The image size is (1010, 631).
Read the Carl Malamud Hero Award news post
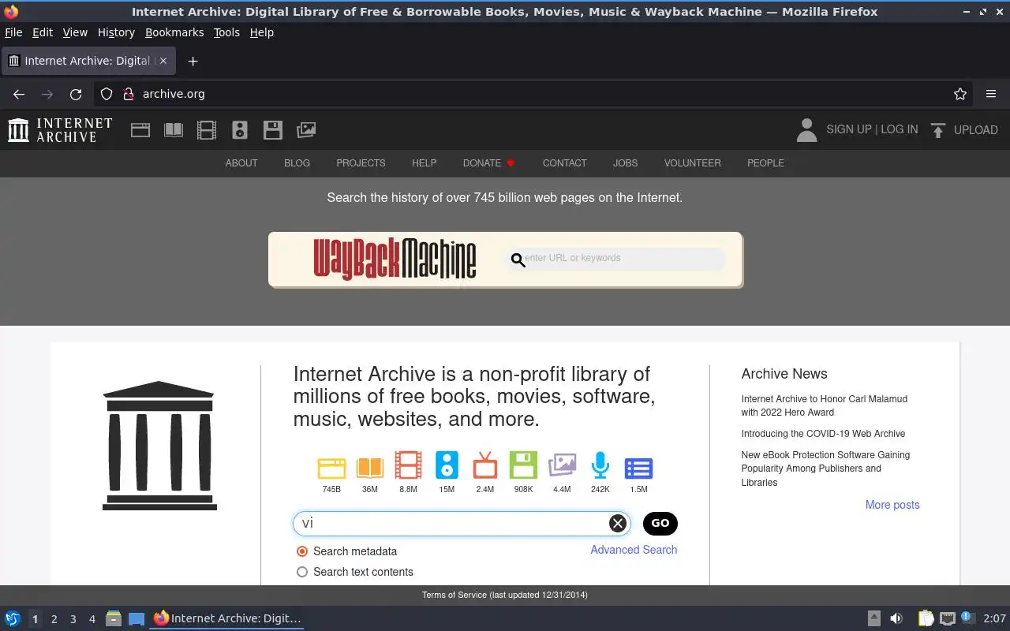click(824, 405)
